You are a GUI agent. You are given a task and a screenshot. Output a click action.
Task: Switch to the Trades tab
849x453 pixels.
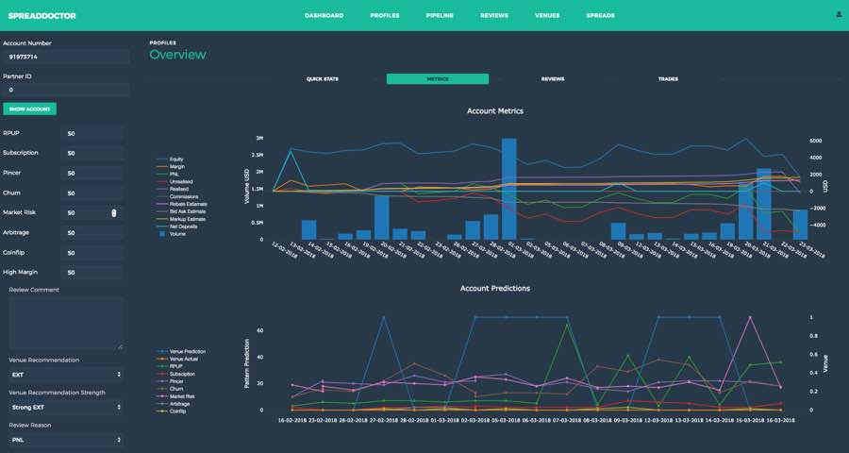[x=668, y=79]
